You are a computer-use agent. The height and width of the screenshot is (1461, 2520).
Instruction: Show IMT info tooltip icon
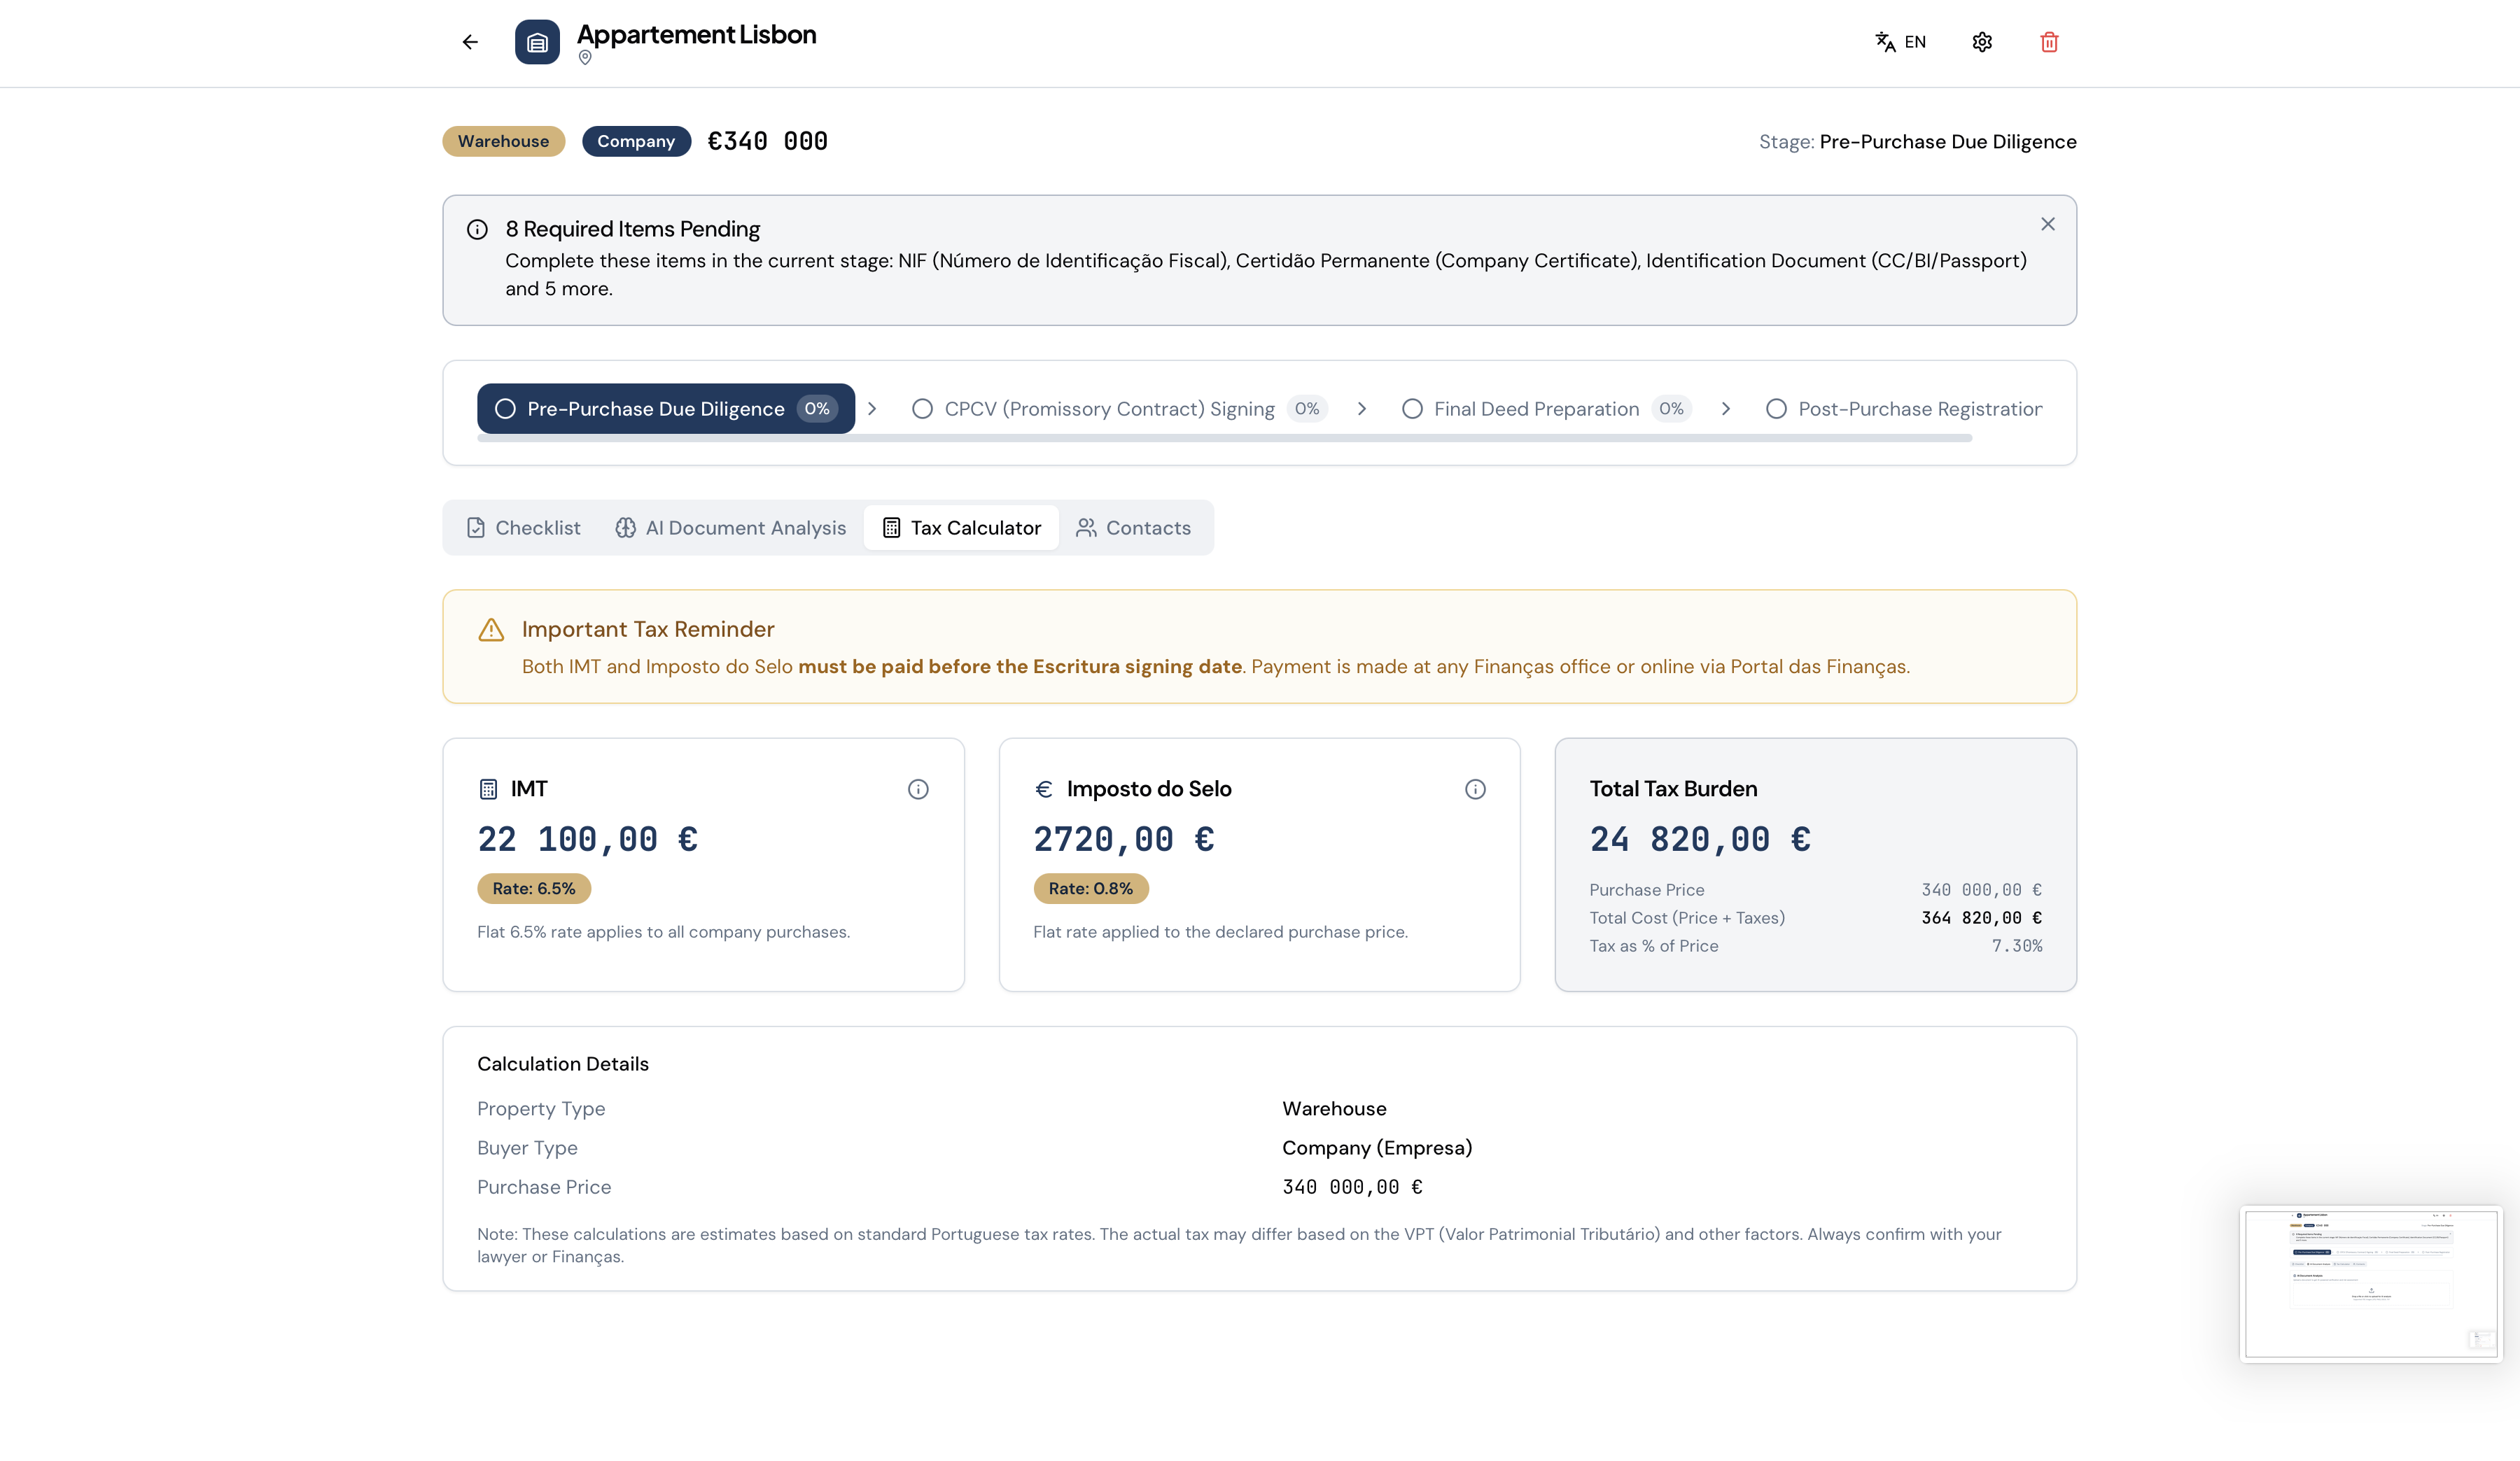coord(918,789)
